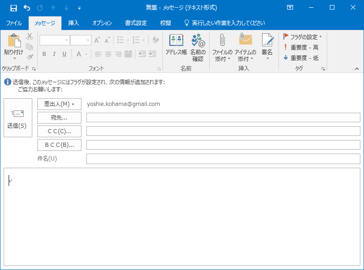Open the Tags (タグ) group dialog launcher
This screenshot has width=364, height=270.
323,69
